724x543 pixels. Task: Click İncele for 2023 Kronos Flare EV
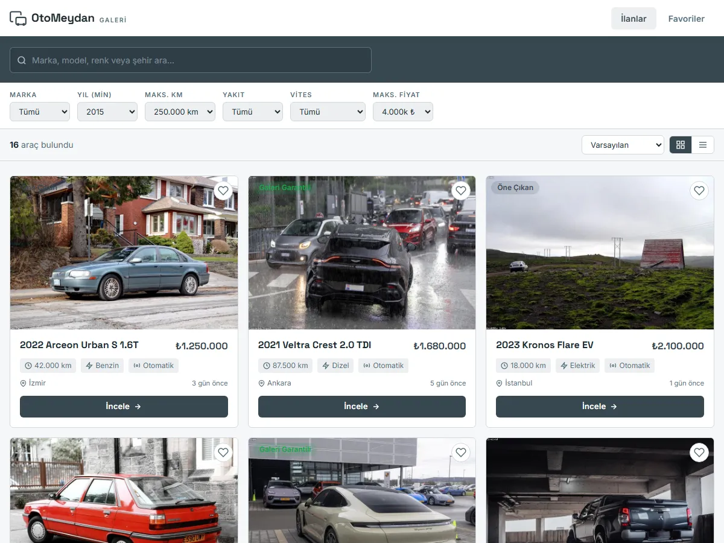click(600, 407)
